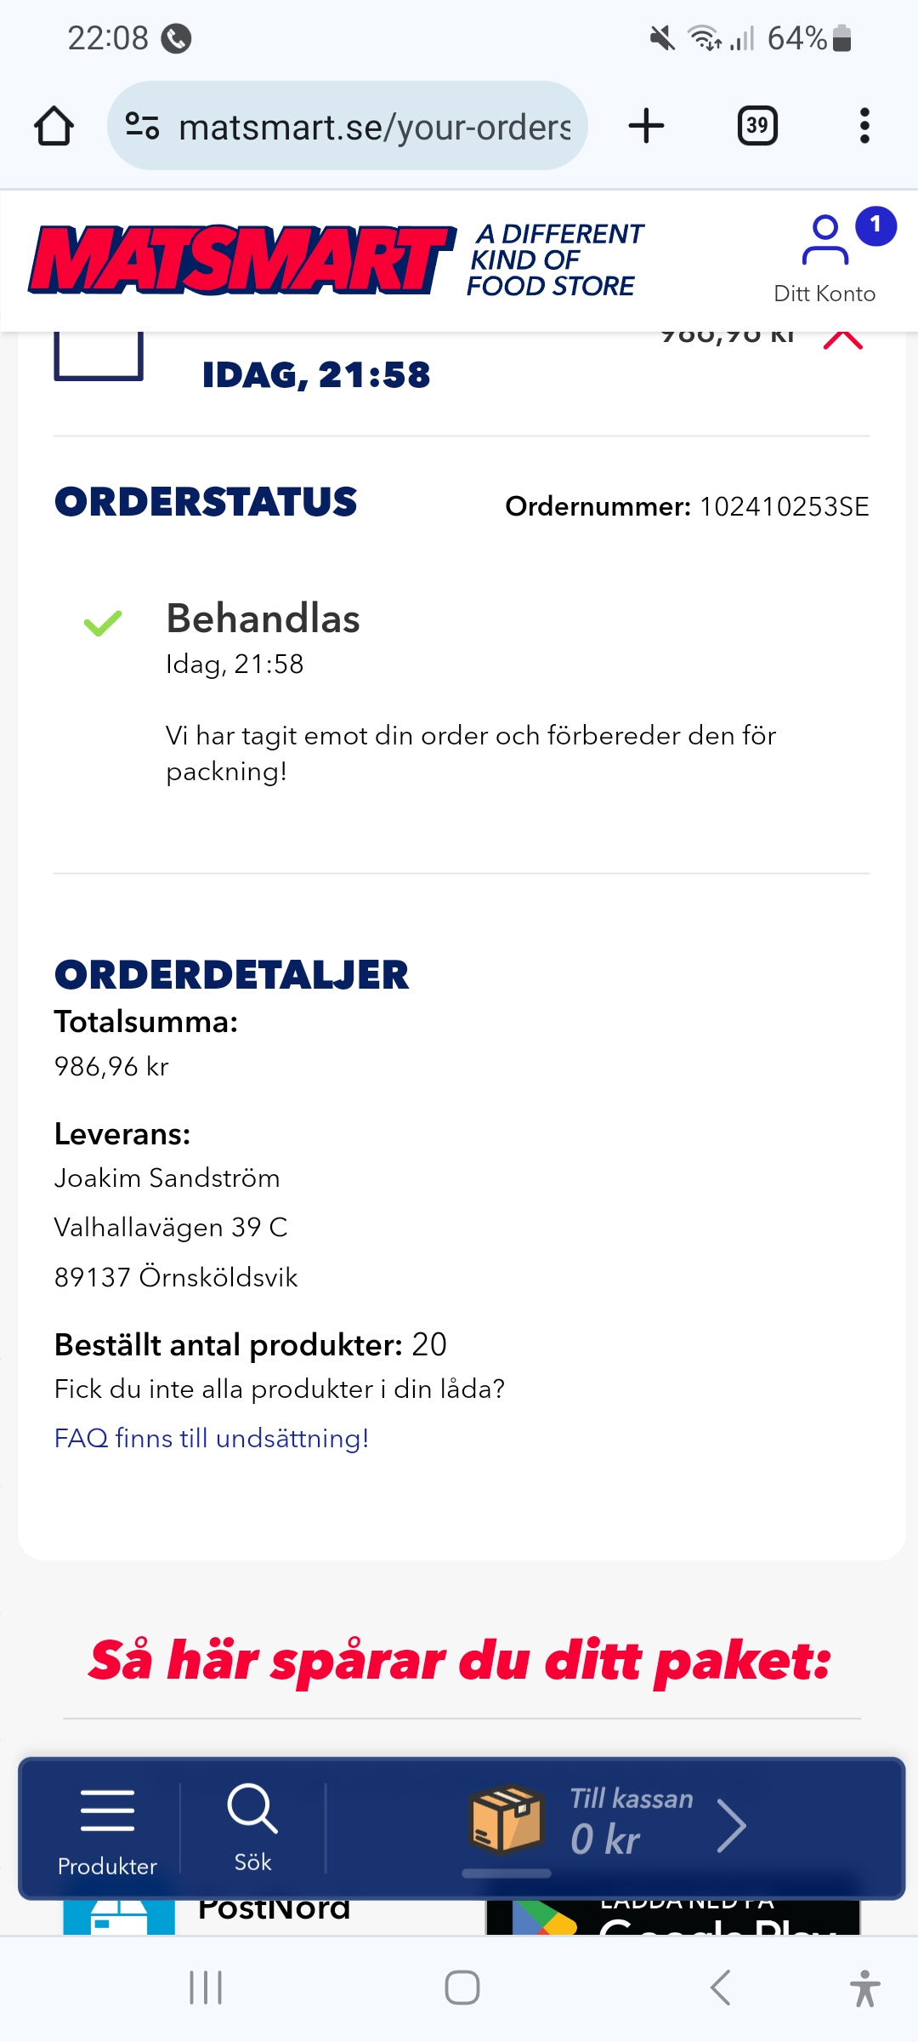This screenshot has height=2042, width=918.
Task: Go to the Matsmart logo homepage
Action: (242, 260)
